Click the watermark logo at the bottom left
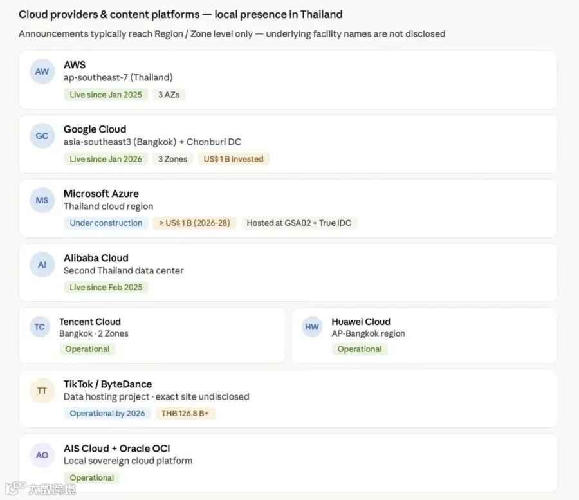Image resolution: width=579 pixels, height=500 pixels. (41, 488)
